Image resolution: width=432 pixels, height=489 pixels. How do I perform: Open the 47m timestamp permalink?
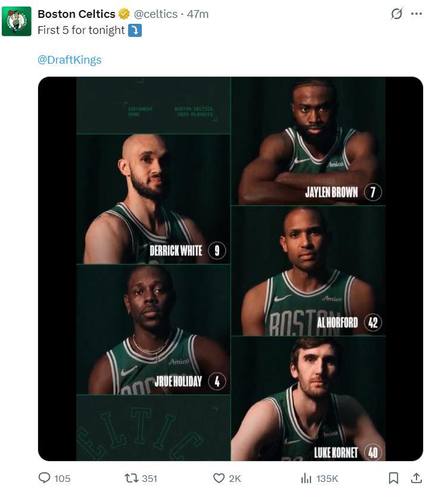click(198, 14)
